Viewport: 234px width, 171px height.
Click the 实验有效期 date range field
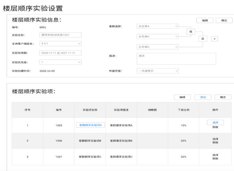point(60,53)
